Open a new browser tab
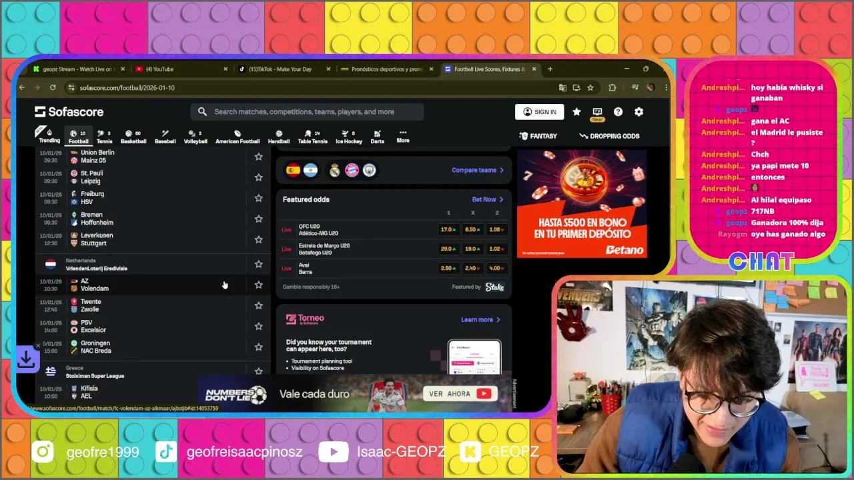The width and height of the screenshot is (854, 480). pyautogui.click(x=550, y=69)
